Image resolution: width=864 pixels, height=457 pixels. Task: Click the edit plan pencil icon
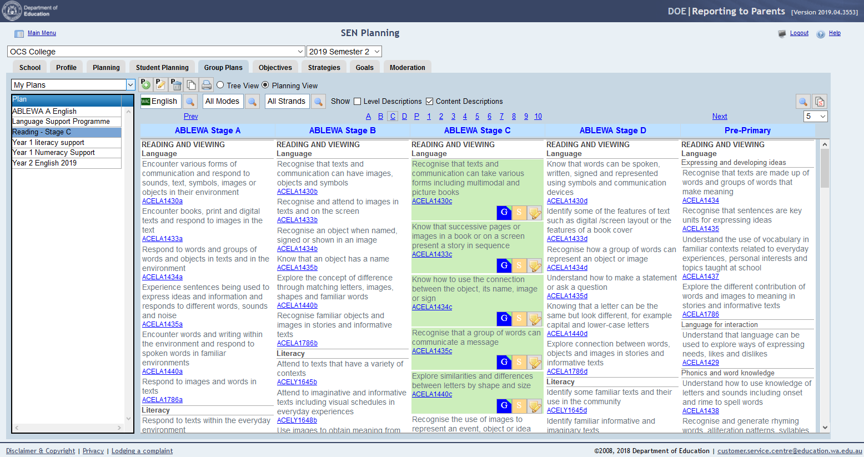(160, 85)
